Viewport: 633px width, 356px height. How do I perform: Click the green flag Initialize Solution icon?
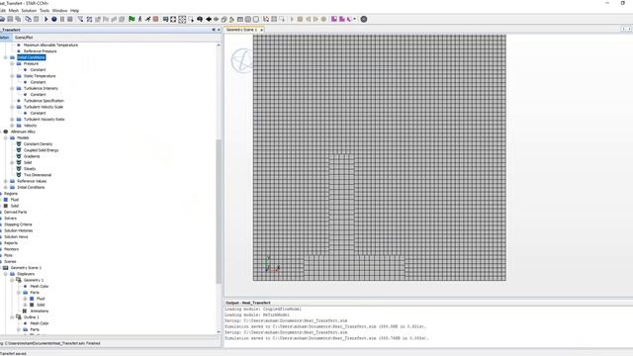(x=132, y=19)
